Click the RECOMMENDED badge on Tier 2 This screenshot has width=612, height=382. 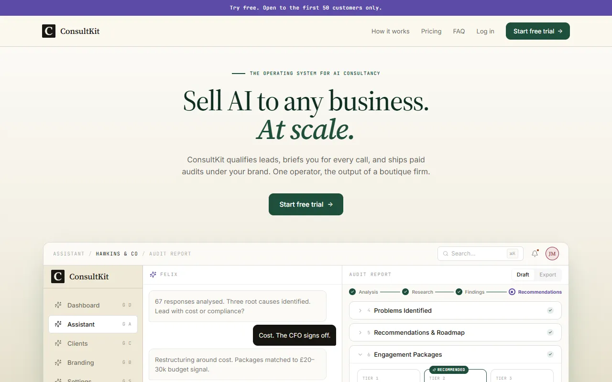(449, 370)
